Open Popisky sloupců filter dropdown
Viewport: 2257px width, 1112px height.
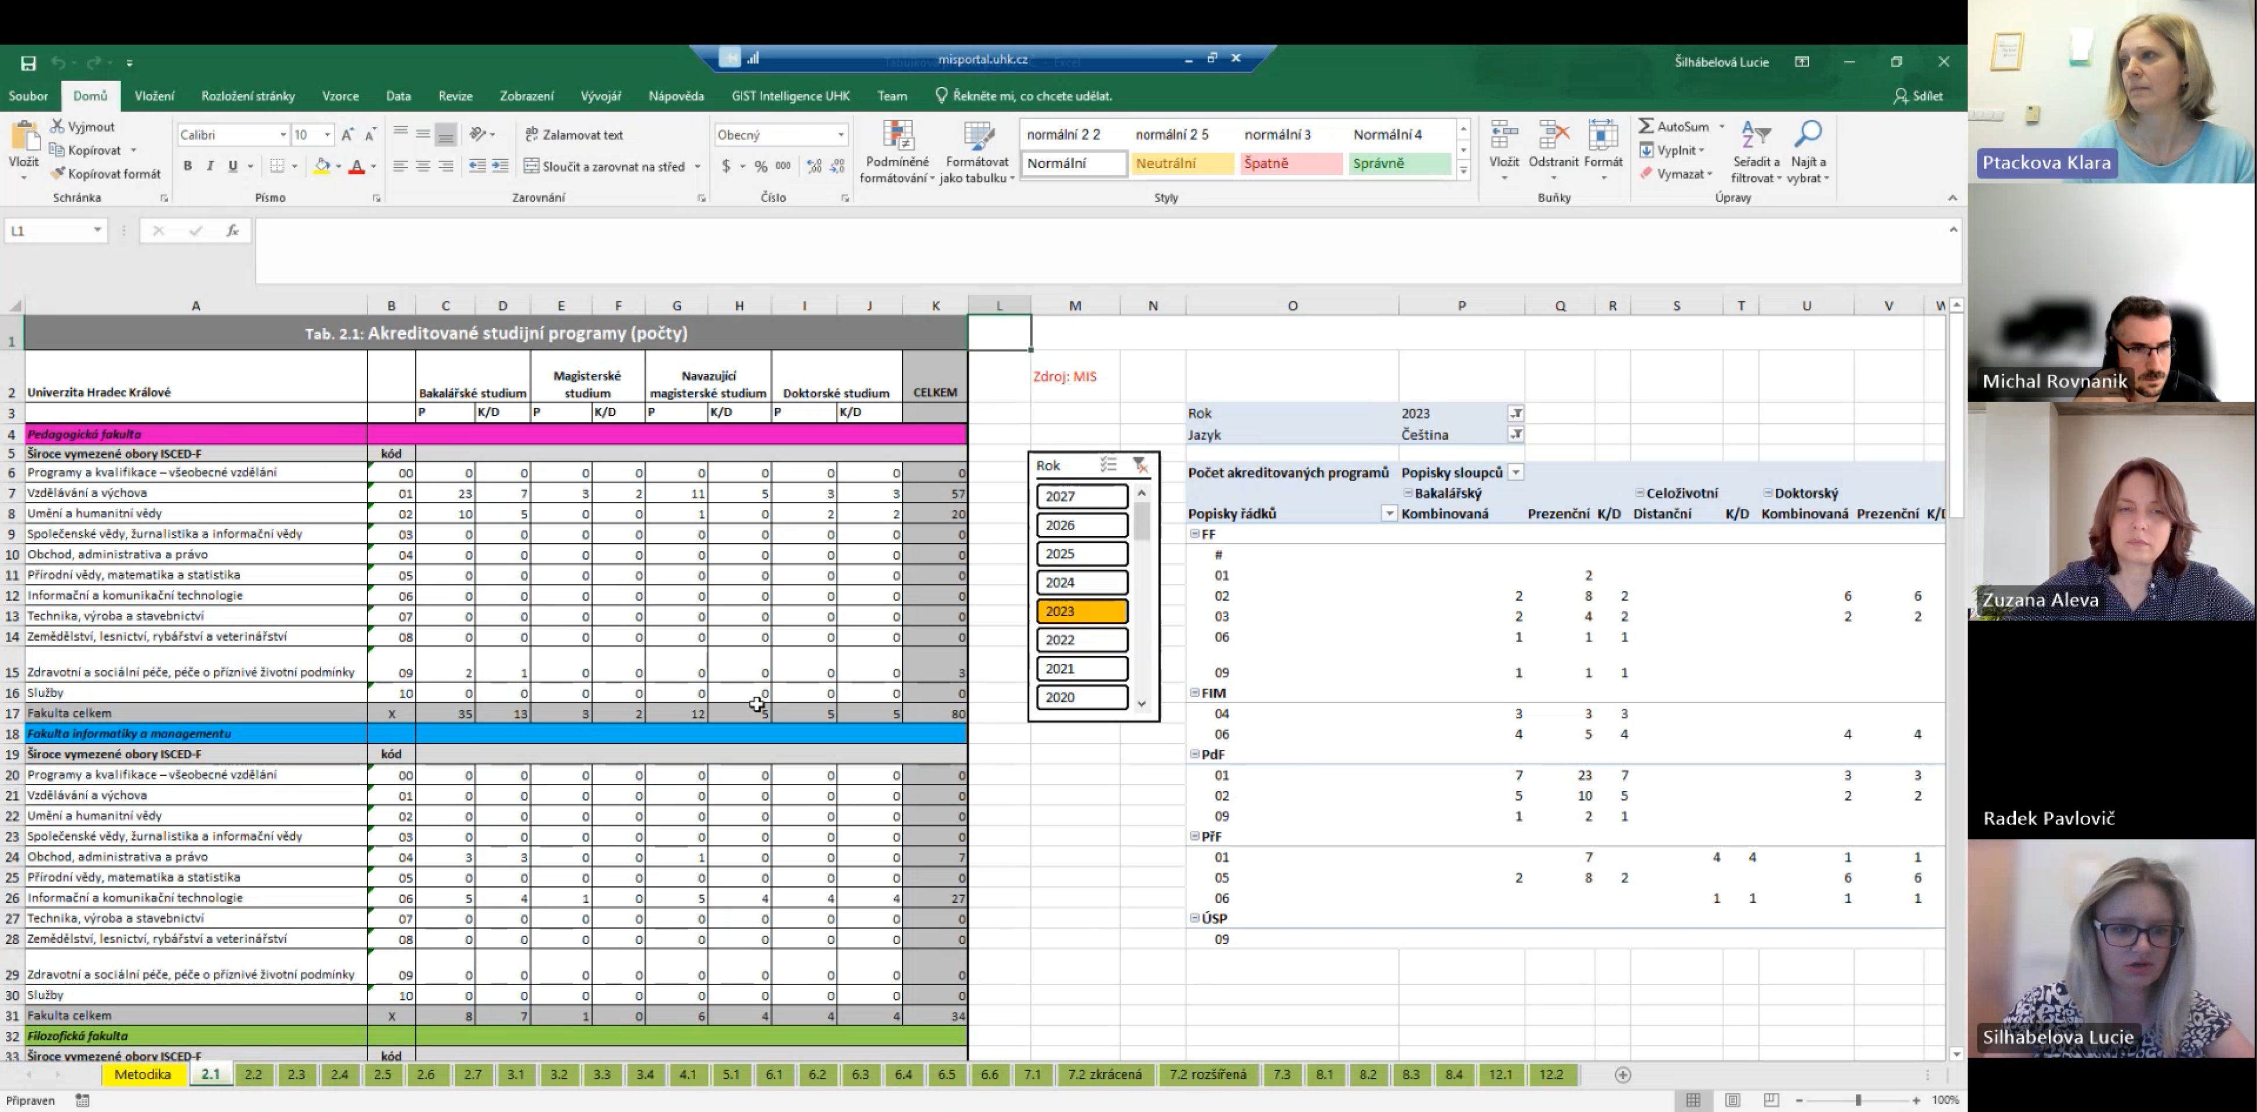(1515, 473)
